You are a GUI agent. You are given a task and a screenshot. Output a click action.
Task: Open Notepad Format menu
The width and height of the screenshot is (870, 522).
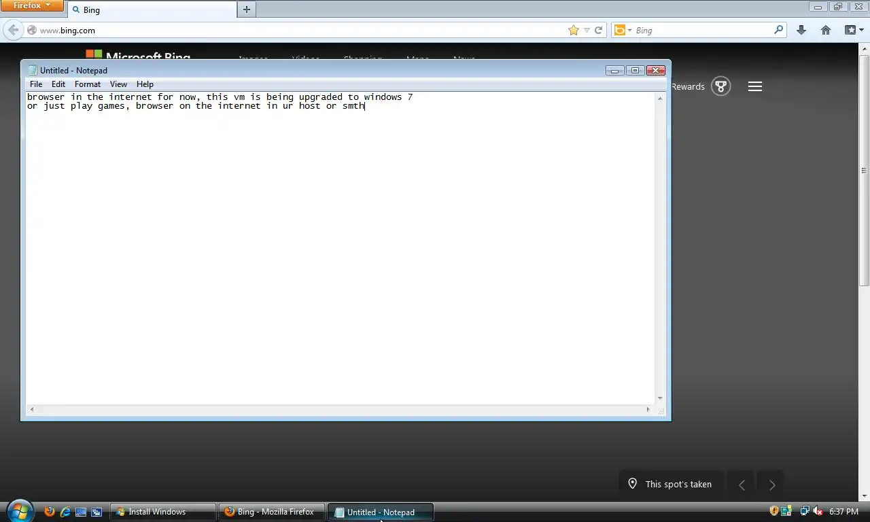click(x=88, y=84)
